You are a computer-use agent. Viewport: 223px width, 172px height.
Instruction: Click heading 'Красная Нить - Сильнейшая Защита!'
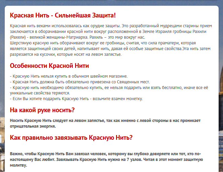click(x=63, y=15)
